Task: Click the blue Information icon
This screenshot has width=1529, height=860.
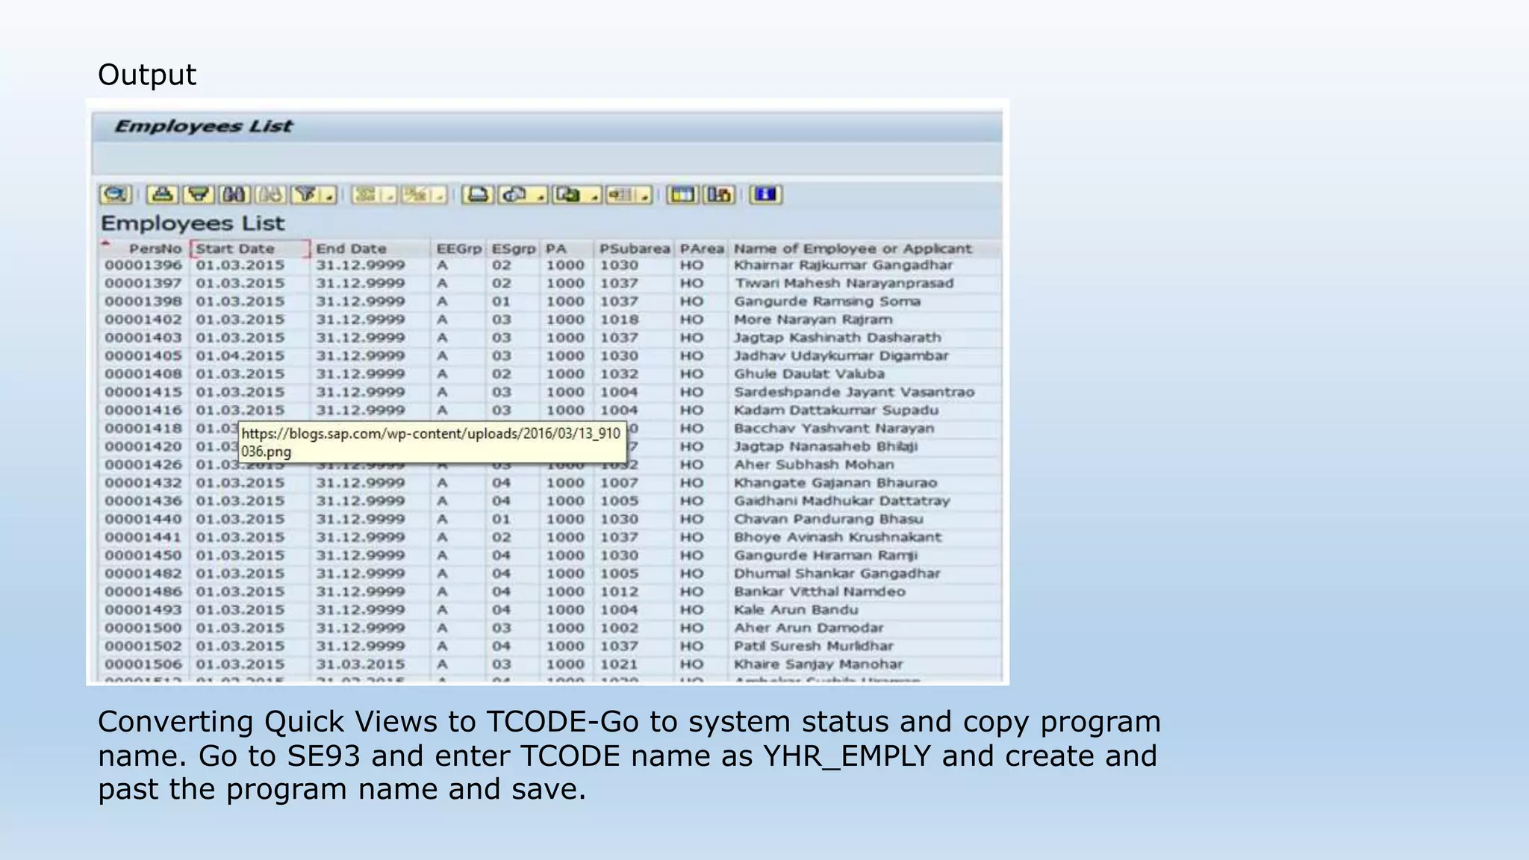Action: pyautogui.click(x=765, y=195)
